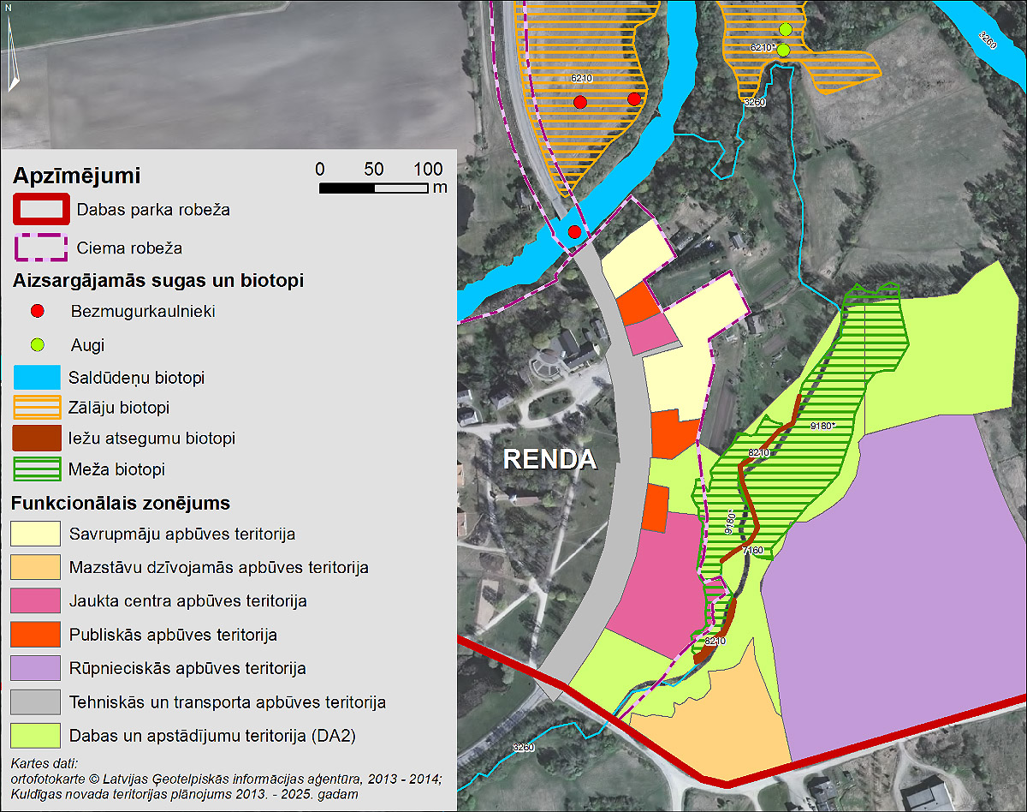Image resolution: width=1027 pixels, height=812 pixels.
Task: Click the Mazstāvu dzīvojamās apbūves swatch
Action: click(36, 567)
